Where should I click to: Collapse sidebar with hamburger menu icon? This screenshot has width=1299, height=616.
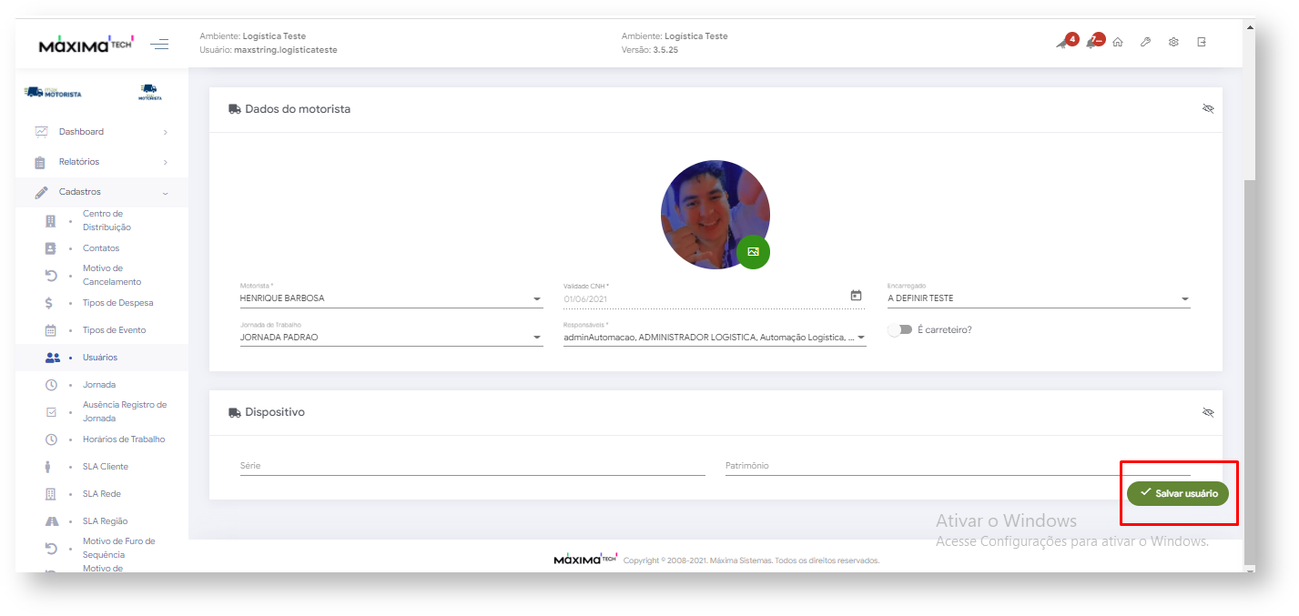(159, 45)
